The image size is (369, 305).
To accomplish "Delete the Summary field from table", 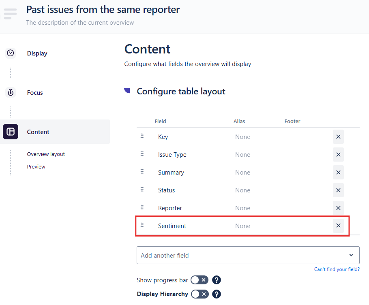I will coord(338,173).
